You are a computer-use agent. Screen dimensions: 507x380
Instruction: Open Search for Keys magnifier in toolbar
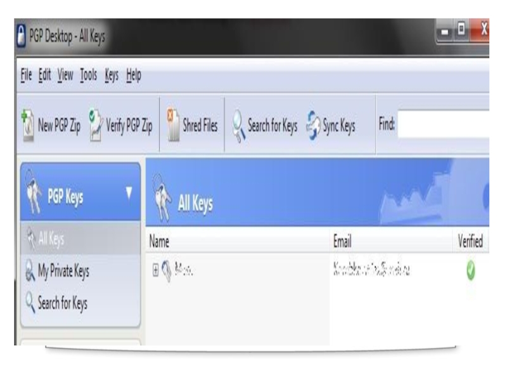tap(239, 126)
